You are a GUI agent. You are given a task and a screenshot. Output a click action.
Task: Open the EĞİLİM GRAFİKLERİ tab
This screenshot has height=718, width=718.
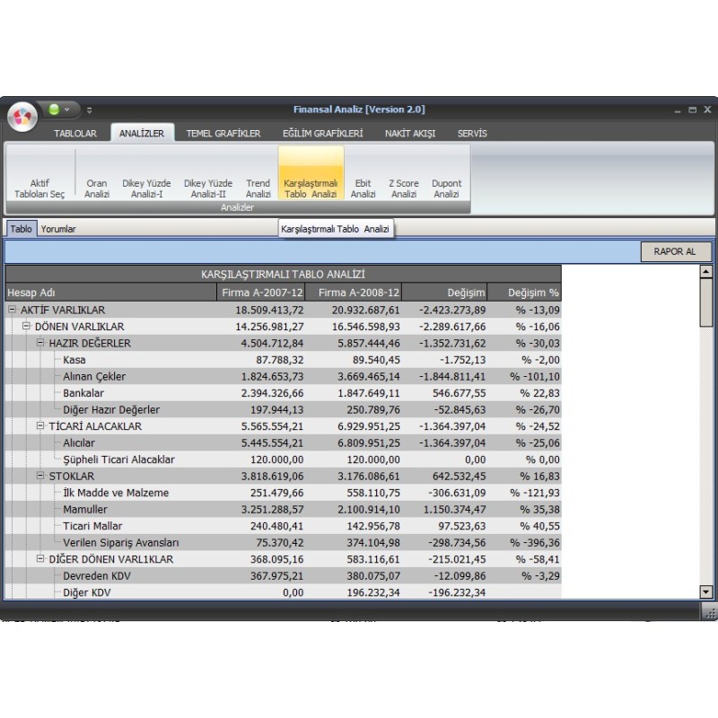(x=322, y=133)
